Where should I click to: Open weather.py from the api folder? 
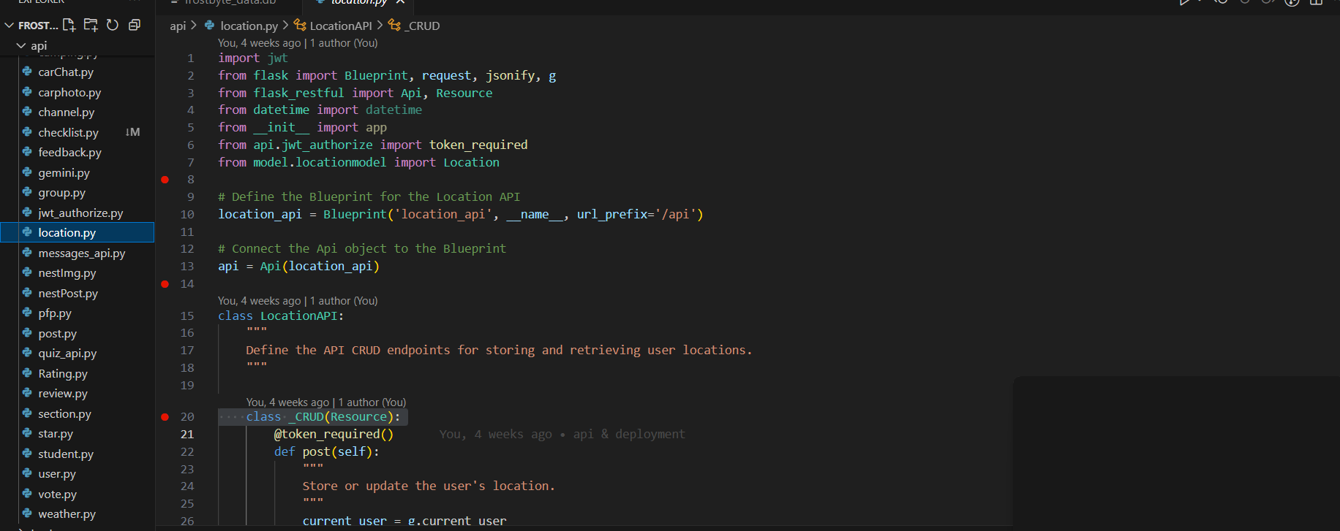(x=67, y=514)
